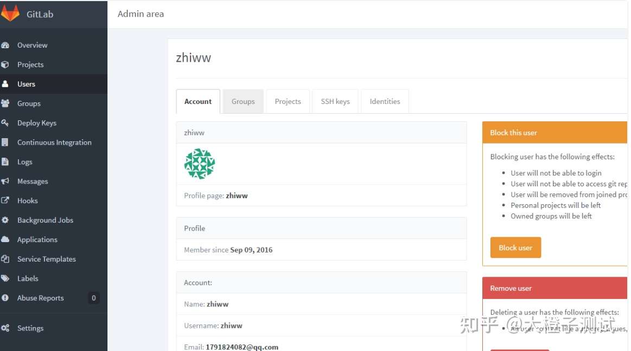
Task: Switch to the user Projects tab
Action: click(288, 102)
